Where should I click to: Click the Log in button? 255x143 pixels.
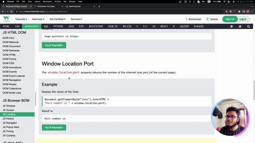click(x=243, y=19)
